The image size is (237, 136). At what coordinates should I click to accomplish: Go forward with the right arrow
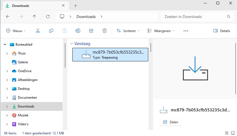[x=21, y=17]
